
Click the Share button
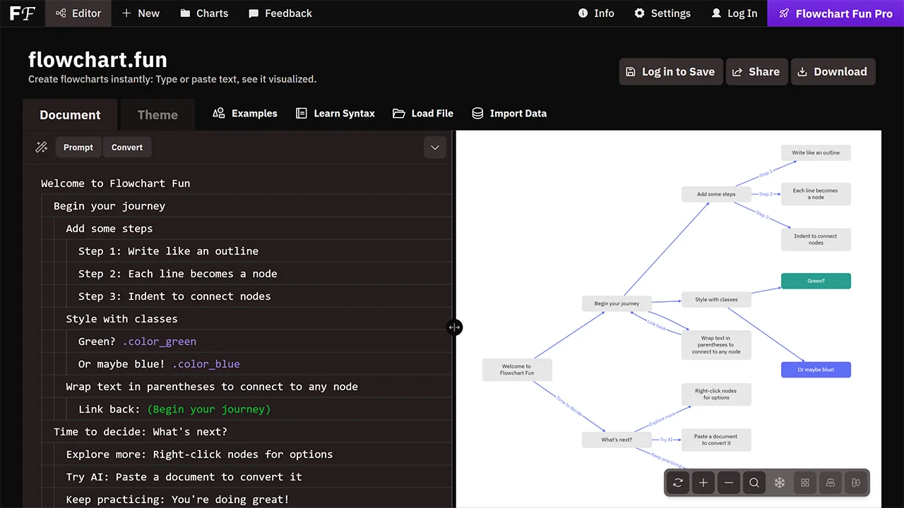click(x=756, y=71)
